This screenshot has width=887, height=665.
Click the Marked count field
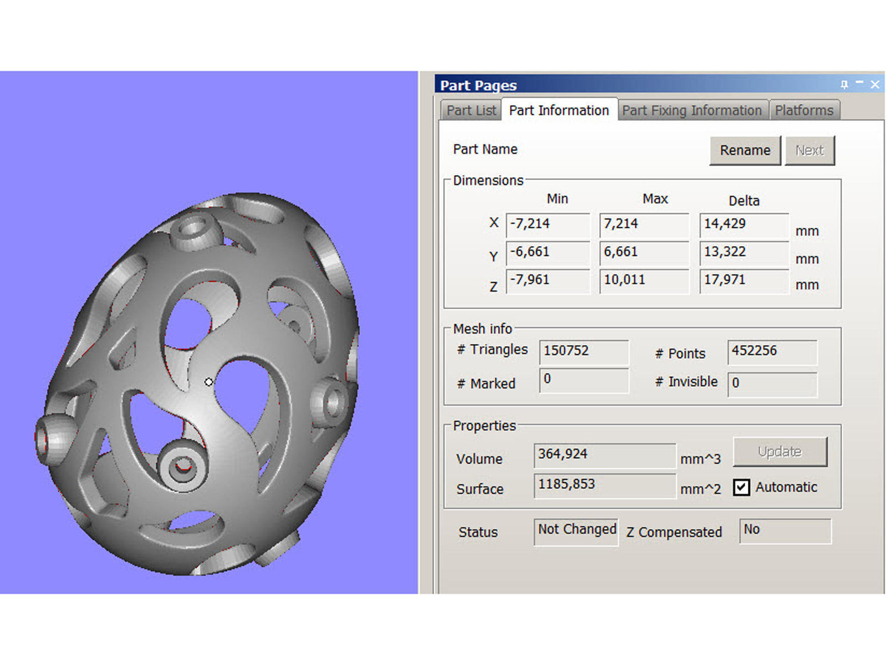point(584,381)
